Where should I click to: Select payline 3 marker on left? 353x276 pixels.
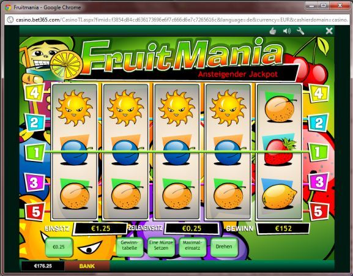pos(34,182)
